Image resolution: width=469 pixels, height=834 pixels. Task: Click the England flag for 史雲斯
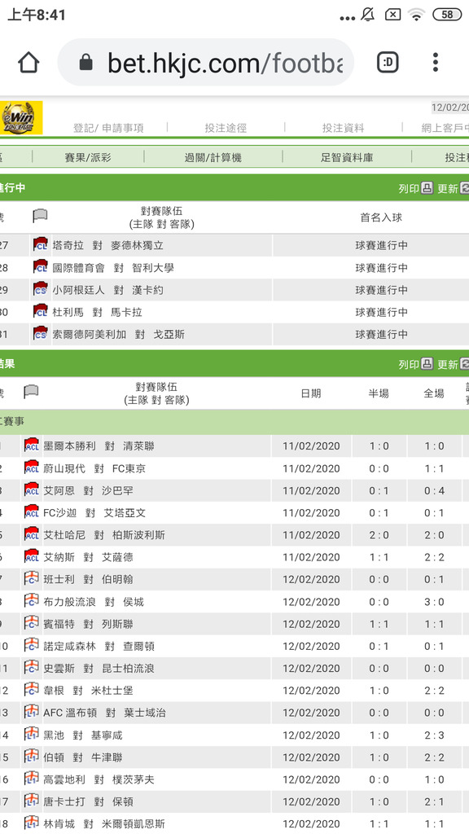click(x=32, y=668)
